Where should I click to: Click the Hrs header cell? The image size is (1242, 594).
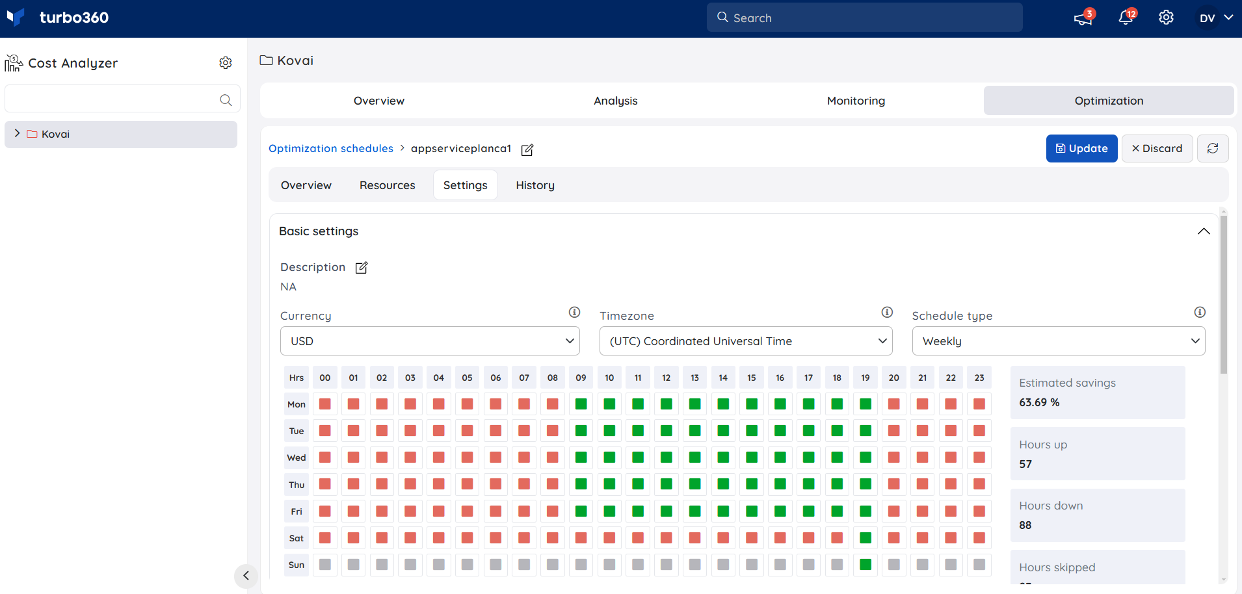(x=297, y=378)
